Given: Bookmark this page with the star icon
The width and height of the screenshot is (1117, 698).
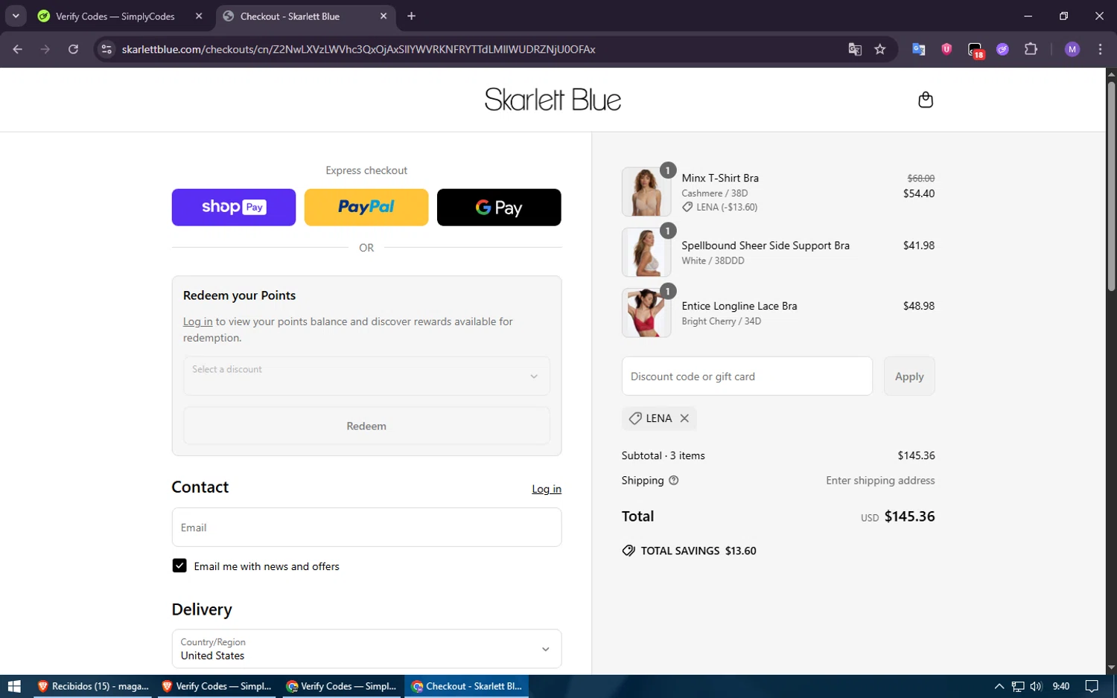Looking at the screenshot, I should [880, 49].
